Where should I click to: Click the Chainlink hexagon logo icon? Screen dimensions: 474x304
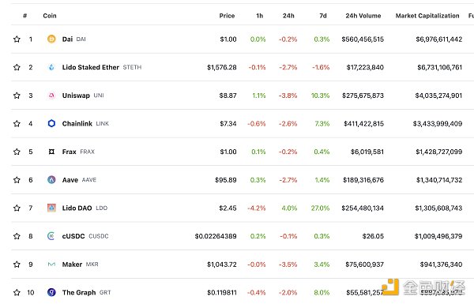tap(51, 123)
